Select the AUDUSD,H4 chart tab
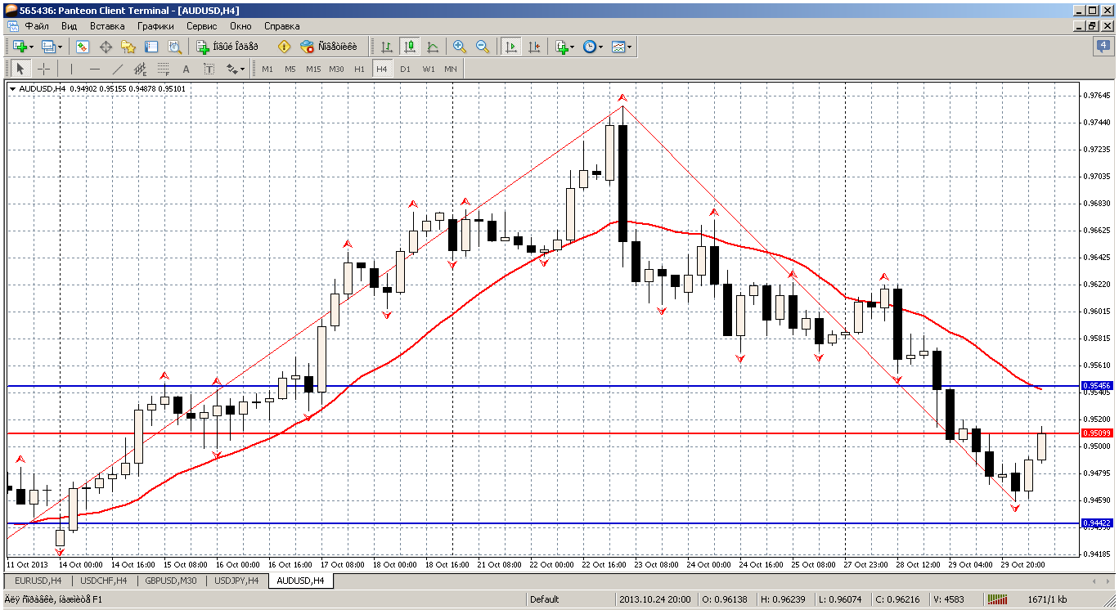 click(x=300, y=581)
